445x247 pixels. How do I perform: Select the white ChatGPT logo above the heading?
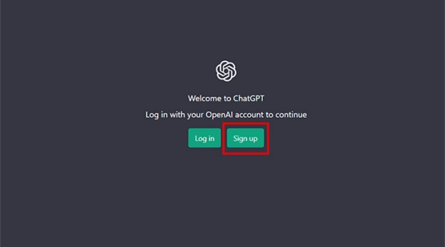click(226, 71)
